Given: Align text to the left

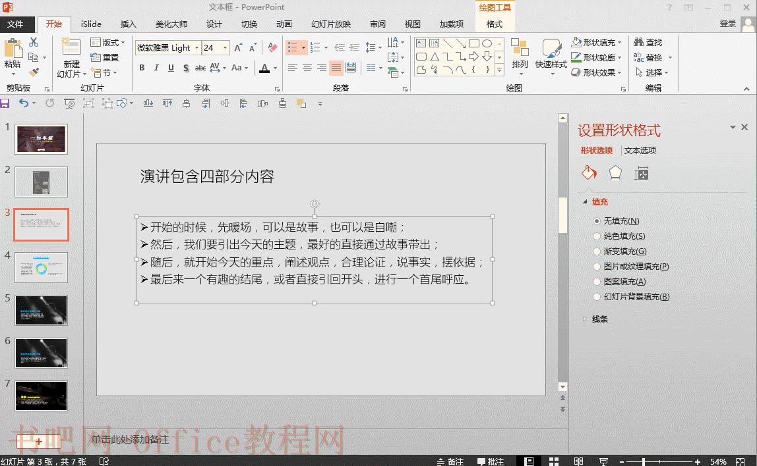Looking at the screenshot, I should [293, 68].
